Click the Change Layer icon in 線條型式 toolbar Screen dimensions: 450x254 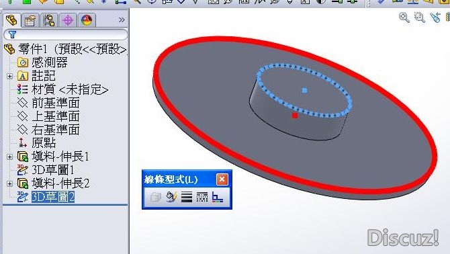click(x=155, y=197)
